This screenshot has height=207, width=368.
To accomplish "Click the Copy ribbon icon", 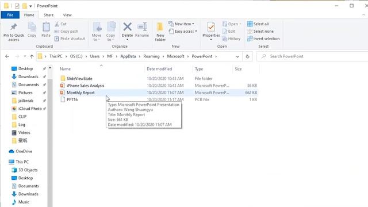I will coord(32,27).
